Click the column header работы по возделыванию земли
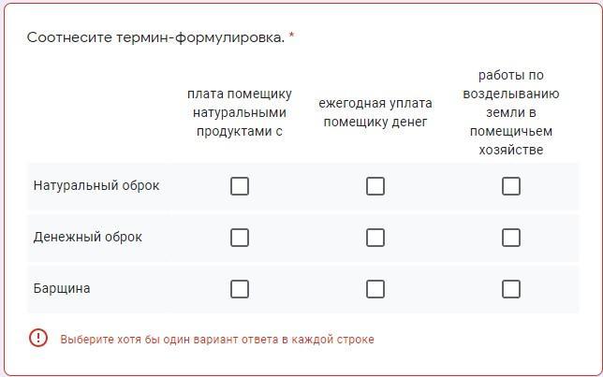 pyautogui.click(x=511, y=112)
